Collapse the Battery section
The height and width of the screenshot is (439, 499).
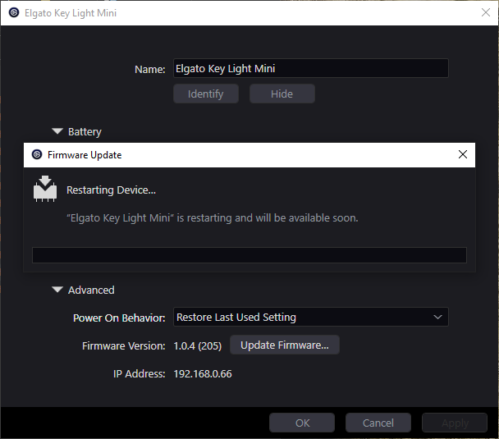(57, 131)
